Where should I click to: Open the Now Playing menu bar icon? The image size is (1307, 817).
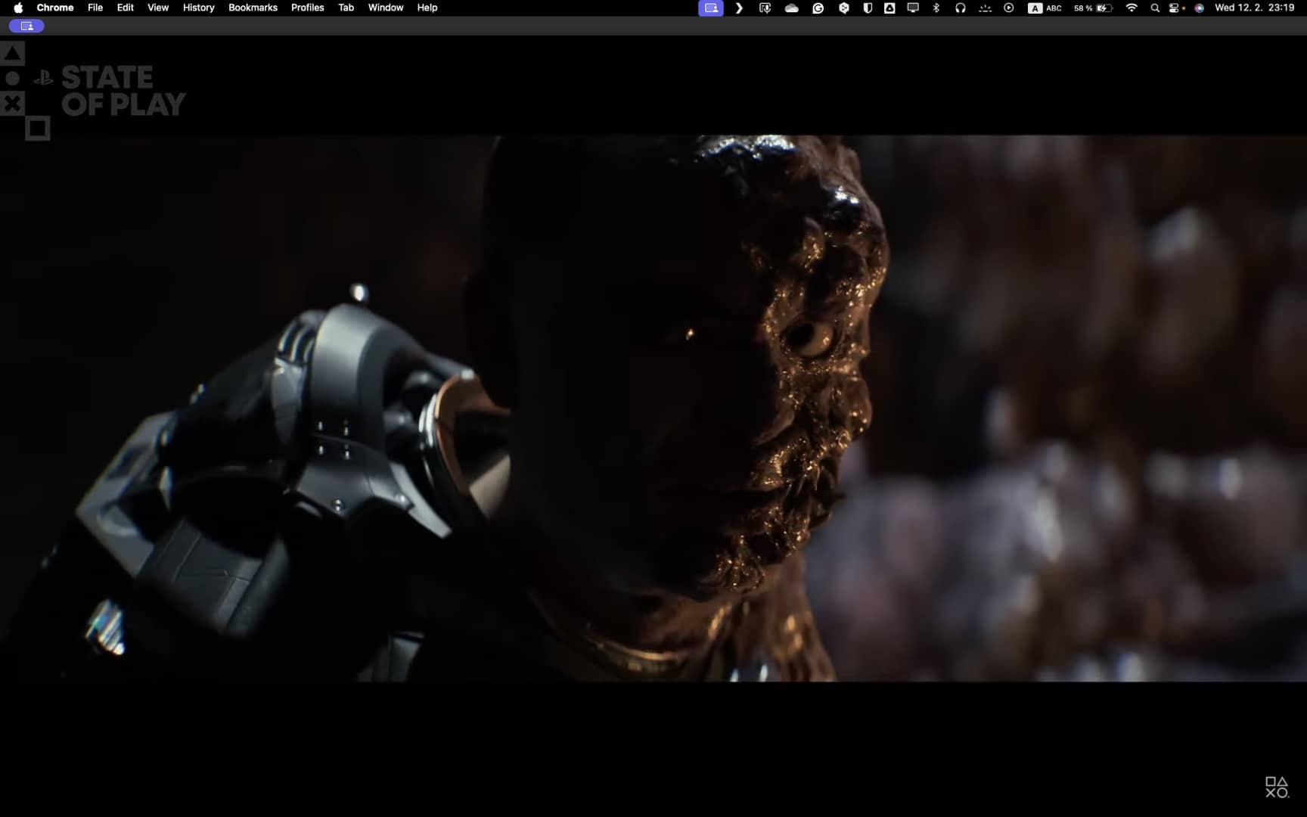1009,8
